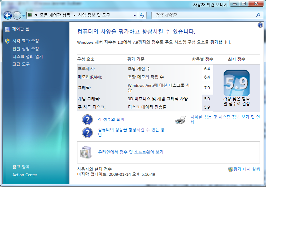Image resolution: width=305 pixels, height=234 pixels.
Task: Open 디스크 정리 열기
Action: coord(28,56)
